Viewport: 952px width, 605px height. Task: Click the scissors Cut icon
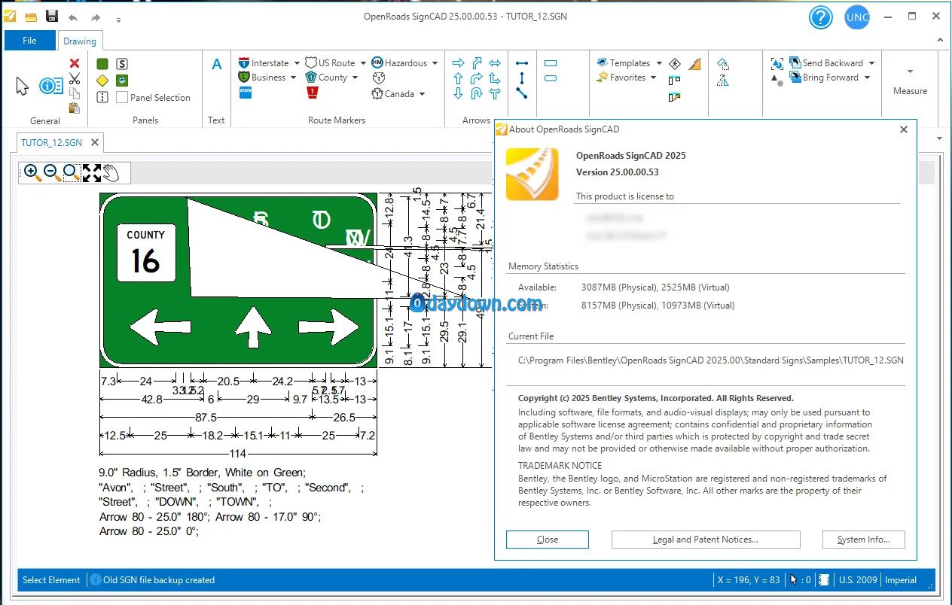click(x=75, y=79)
